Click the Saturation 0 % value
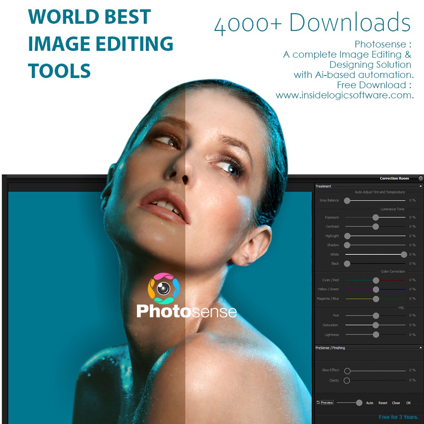The image size is (424, 424). [x=412, y=325]
